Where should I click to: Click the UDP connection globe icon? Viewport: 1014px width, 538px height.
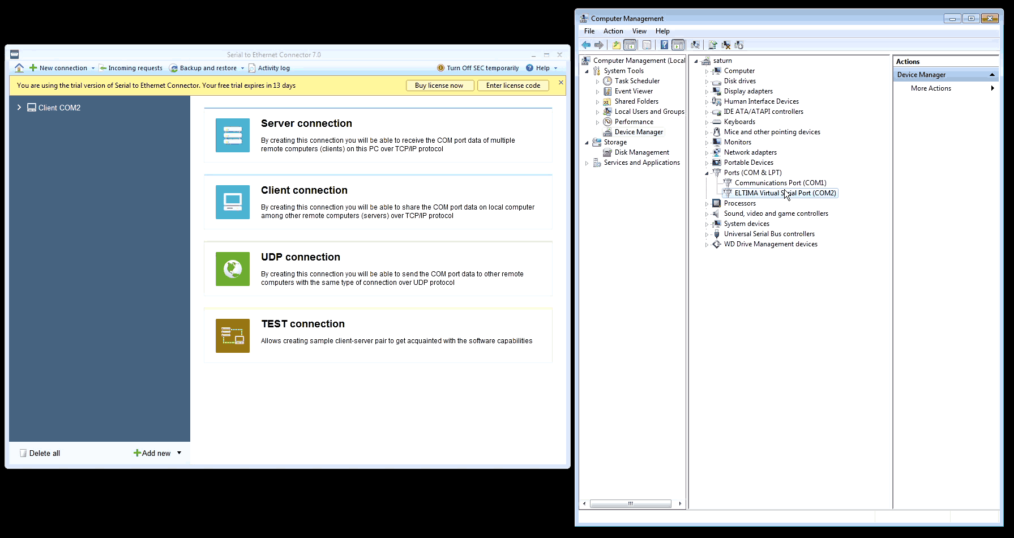tap(233, 269)
